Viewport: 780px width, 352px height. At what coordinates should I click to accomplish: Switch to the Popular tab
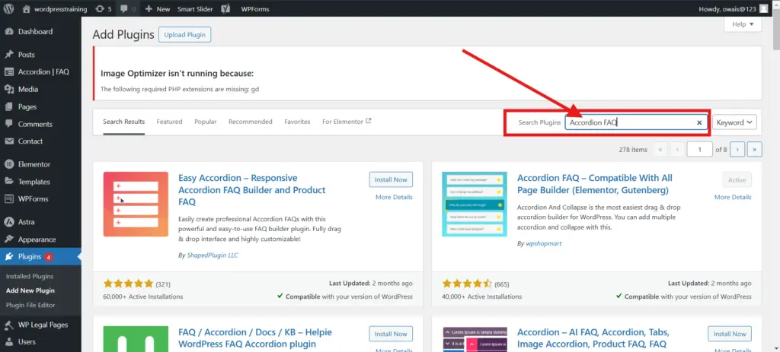point(206,122)
